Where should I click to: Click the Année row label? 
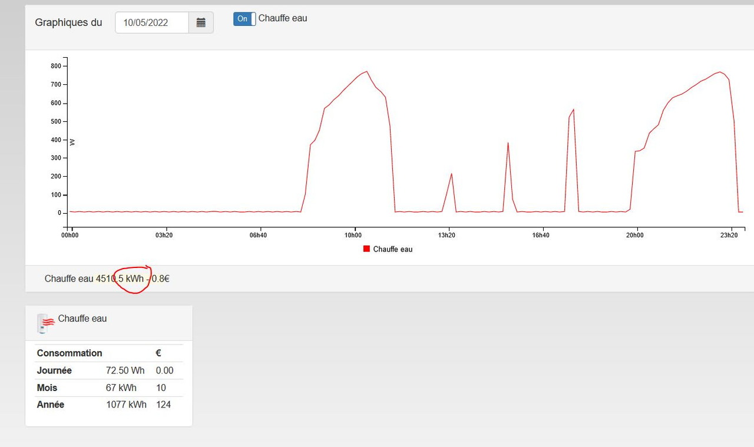click(x=51, y=405)
